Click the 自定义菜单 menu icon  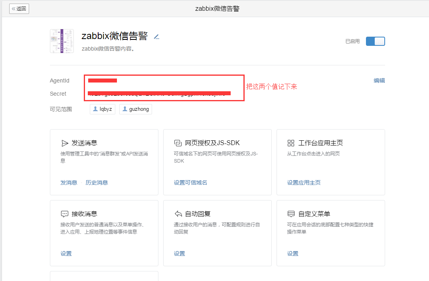click(291, 214)
